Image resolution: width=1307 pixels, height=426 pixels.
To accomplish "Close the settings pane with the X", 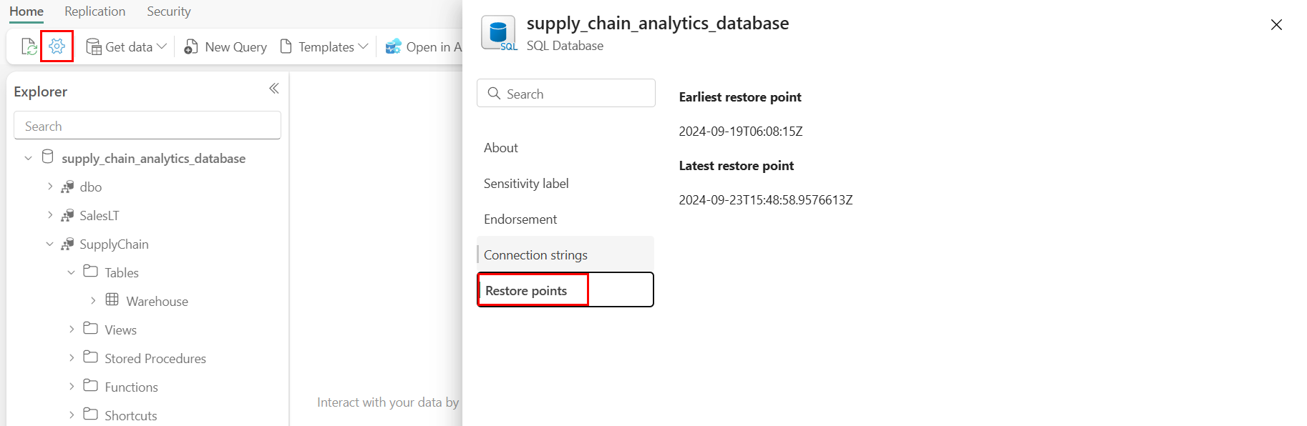I will click(x=1276, y=25).
